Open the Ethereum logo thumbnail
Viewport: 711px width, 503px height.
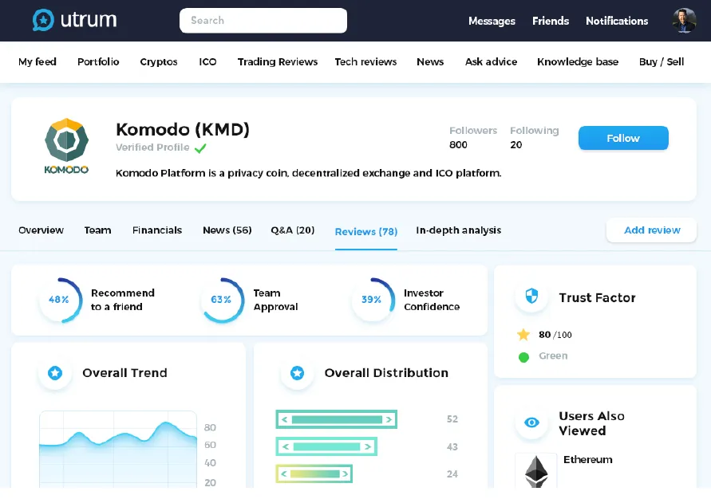[536, 470]
